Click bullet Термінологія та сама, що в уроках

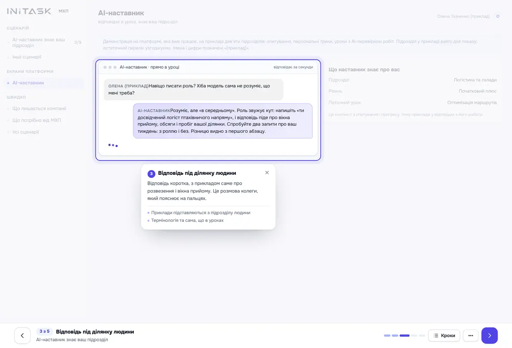tap(187, 221)
